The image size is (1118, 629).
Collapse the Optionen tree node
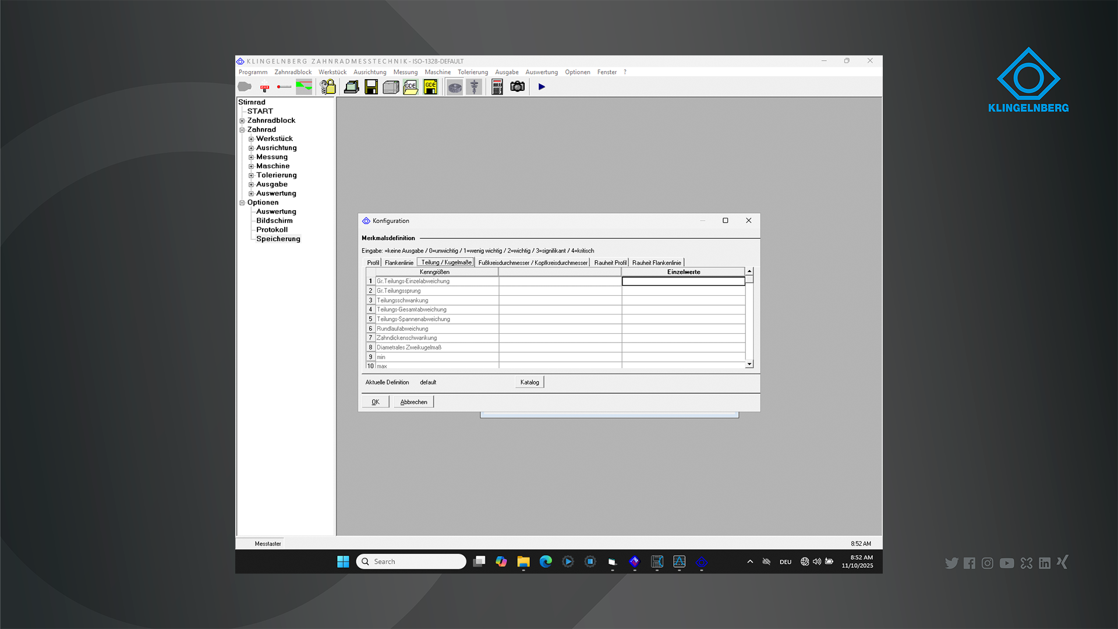click(x=242, y=203)
